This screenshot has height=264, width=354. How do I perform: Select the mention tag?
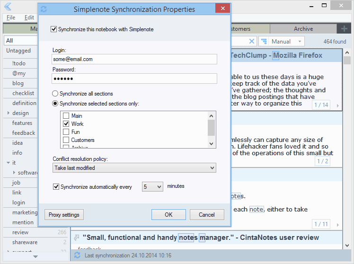click(x=23, y=222)
